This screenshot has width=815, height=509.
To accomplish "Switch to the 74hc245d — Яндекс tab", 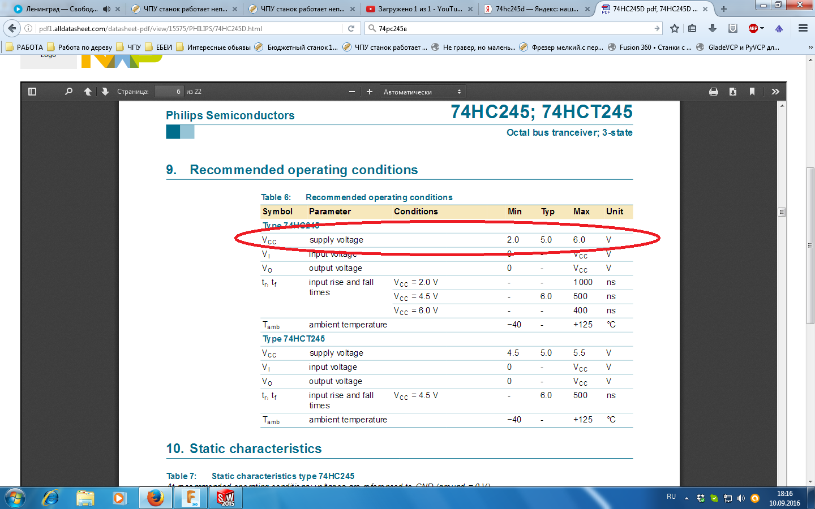I will click(537, 9).
